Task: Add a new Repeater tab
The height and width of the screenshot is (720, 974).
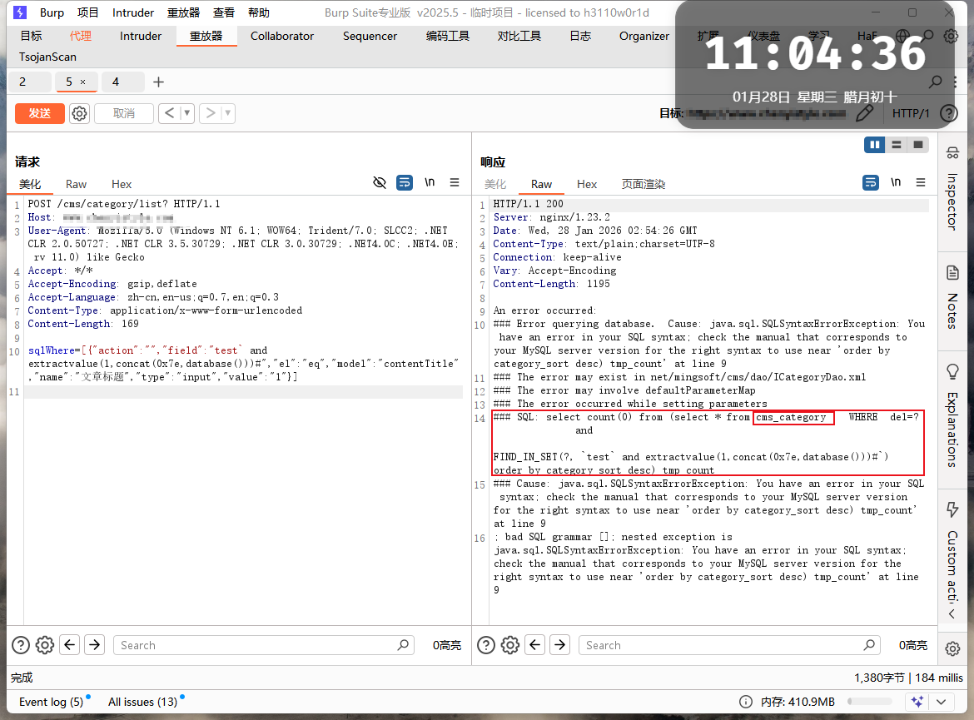Action: [158, 82]
